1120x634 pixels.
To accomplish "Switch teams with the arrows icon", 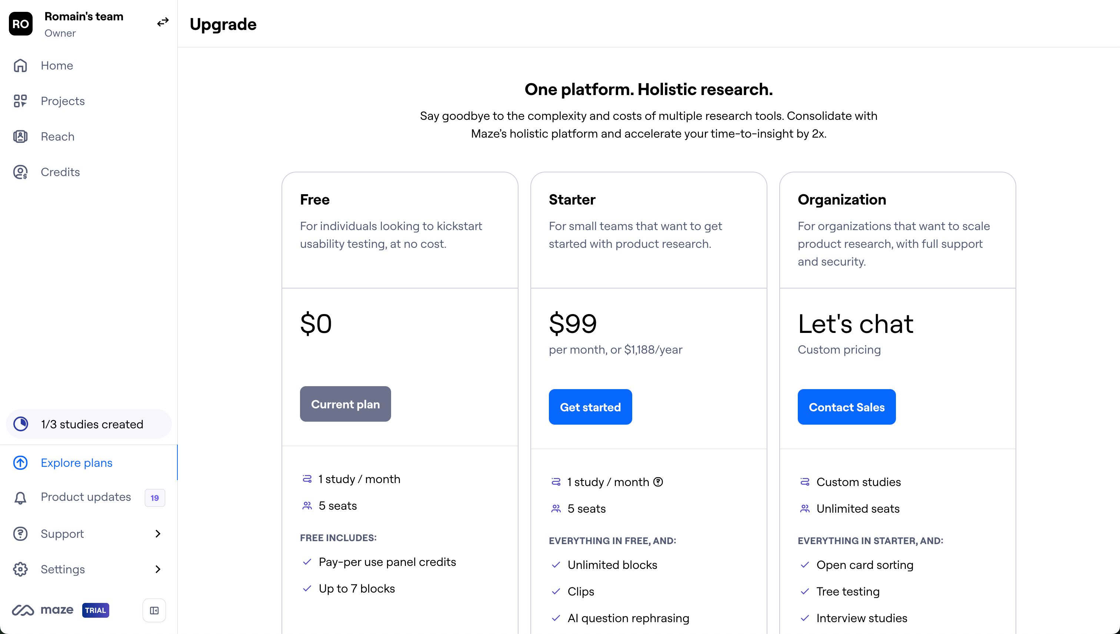I will coord(163,22).
